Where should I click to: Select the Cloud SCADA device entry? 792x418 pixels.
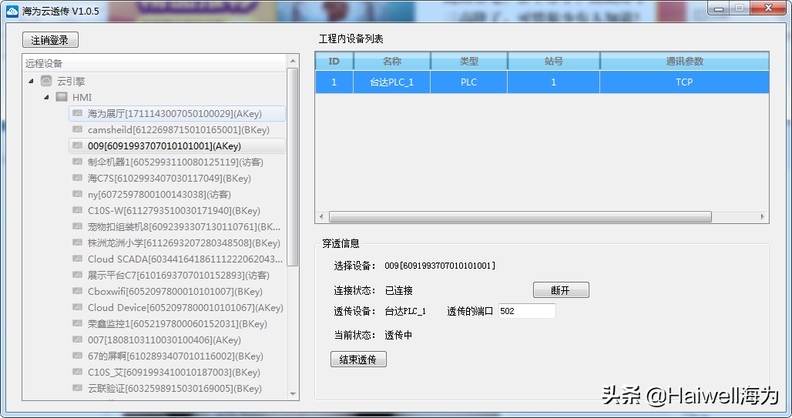click(x=185, y=259)
